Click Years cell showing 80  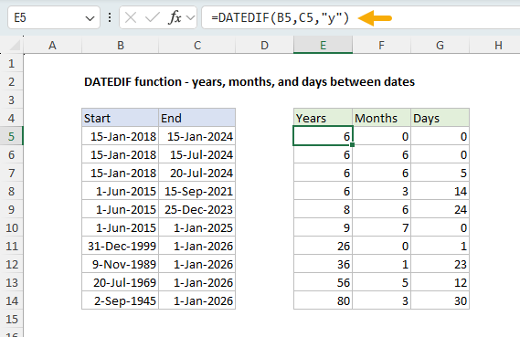[323, 300]
